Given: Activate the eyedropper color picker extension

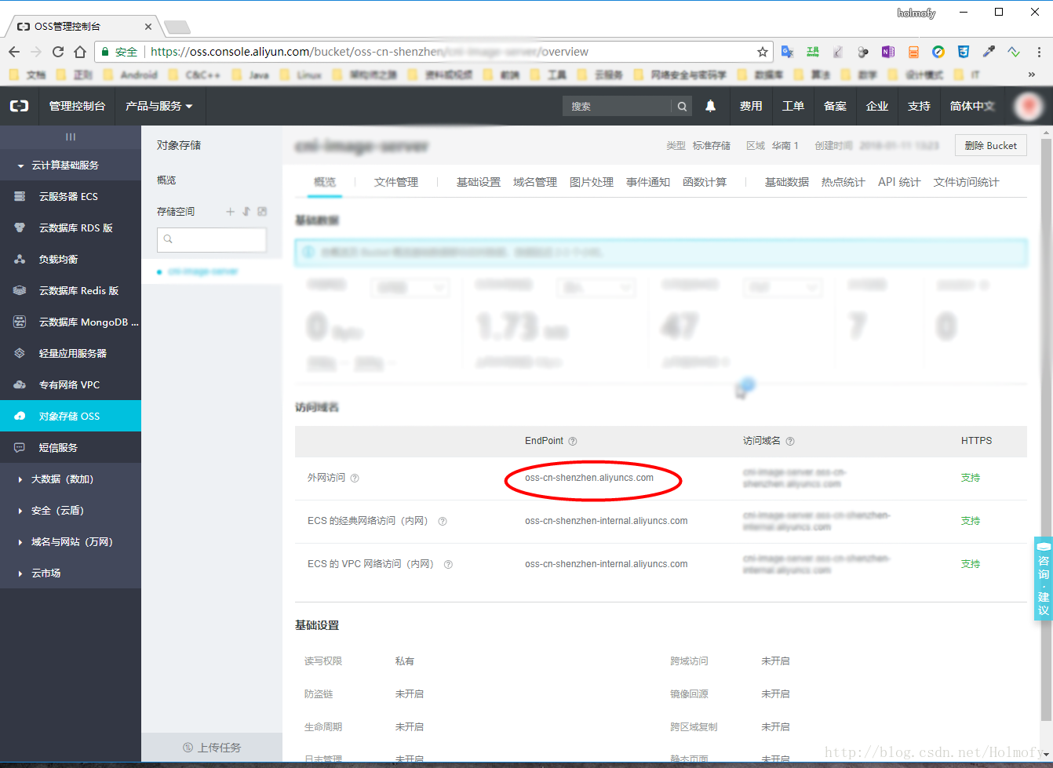Looking at the screenshot, I should click(989, 52).
